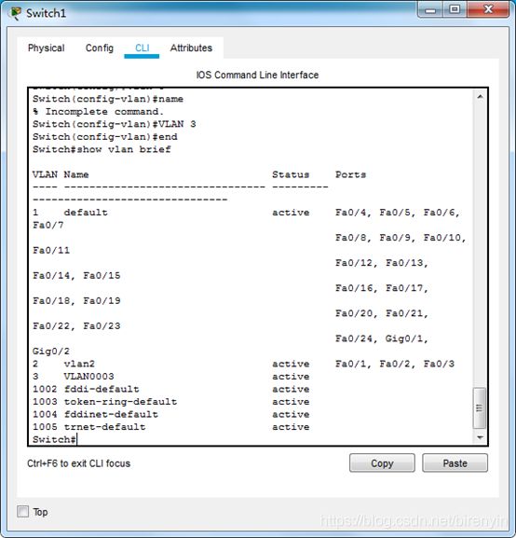Image resolution: width=516 pixels, height=538 pixels.
Task: Click the Switch1 window app icon
Action: coord(16,14)
